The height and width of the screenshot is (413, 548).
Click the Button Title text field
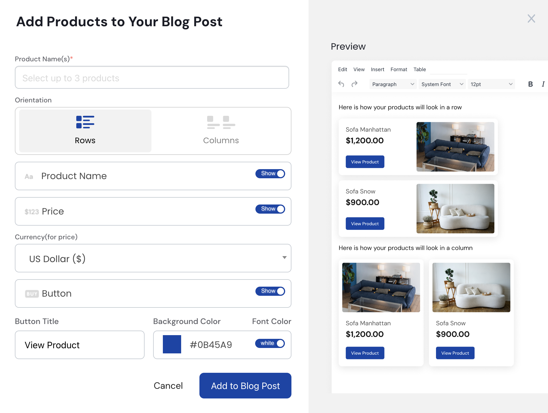click(80, 345)
